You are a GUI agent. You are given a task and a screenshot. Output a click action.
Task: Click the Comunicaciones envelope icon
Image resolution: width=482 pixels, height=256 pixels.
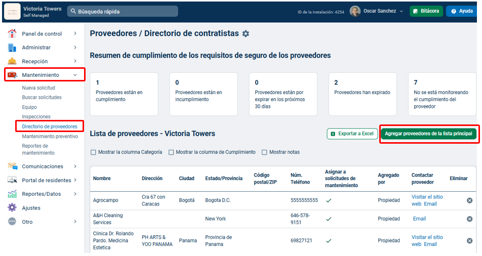click(12, 166)
